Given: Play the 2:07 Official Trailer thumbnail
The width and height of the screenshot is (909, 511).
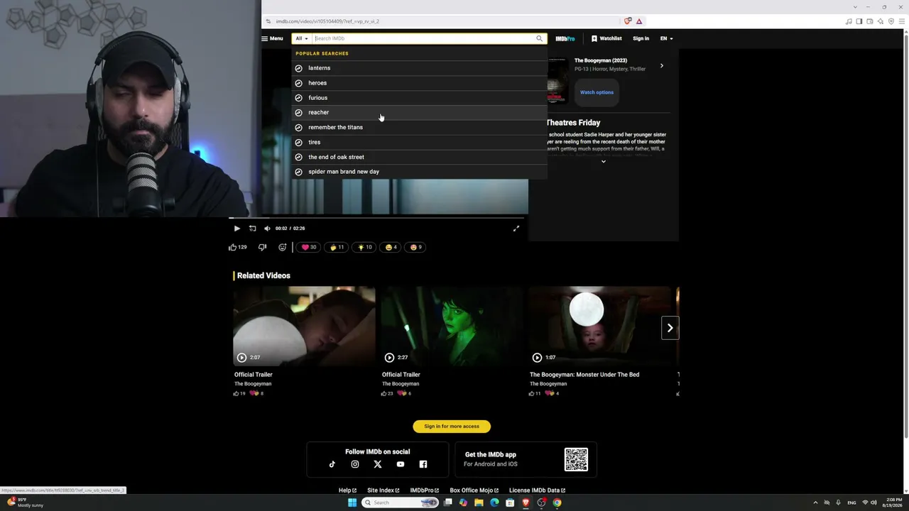Looking at the screenshot, I should click(x=305, y=326).
